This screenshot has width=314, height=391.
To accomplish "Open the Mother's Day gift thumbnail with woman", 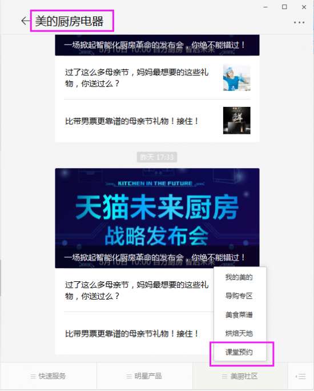I will point(236,78).
